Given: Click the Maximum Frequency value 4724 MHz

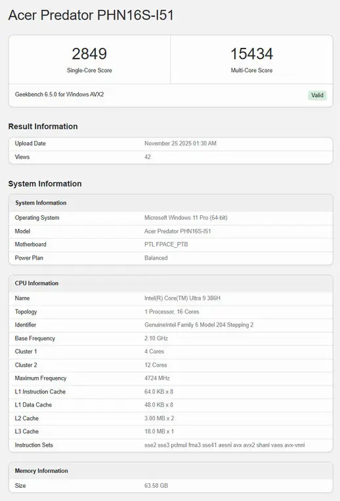Looking at the screenshot, I should tap(157, 378).
